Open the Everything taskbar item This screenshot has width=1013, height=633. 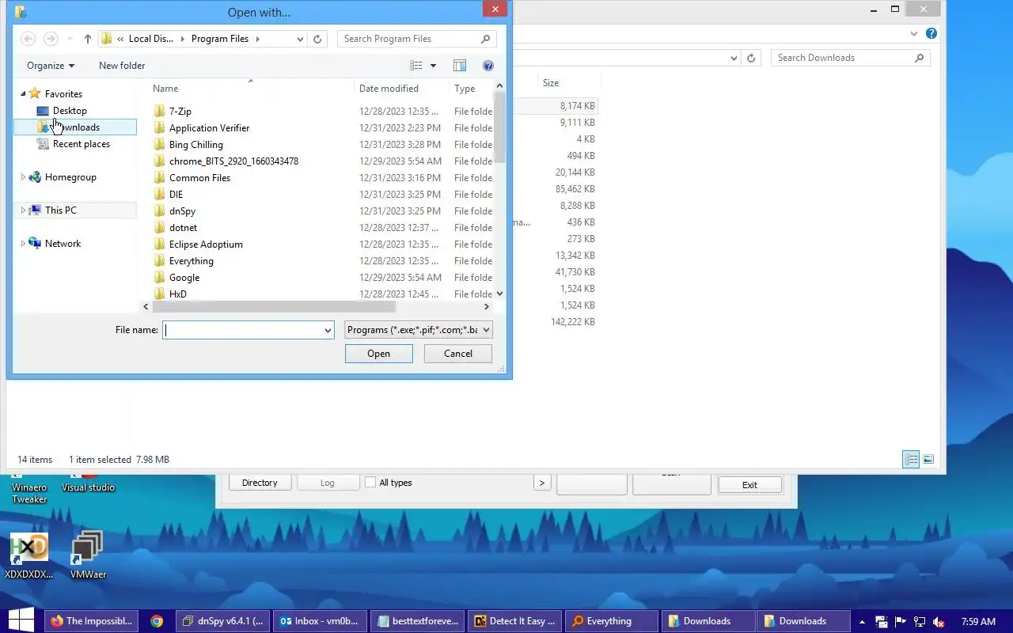(613, 621)
